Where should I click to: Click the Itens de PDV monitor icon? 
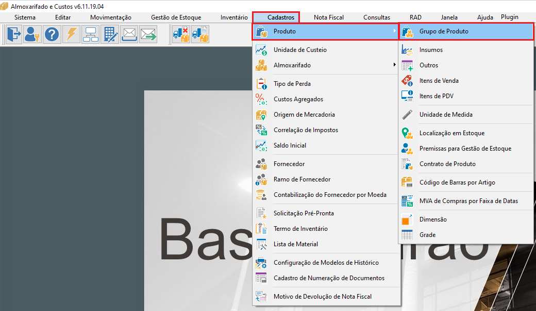tap(407, 96)
